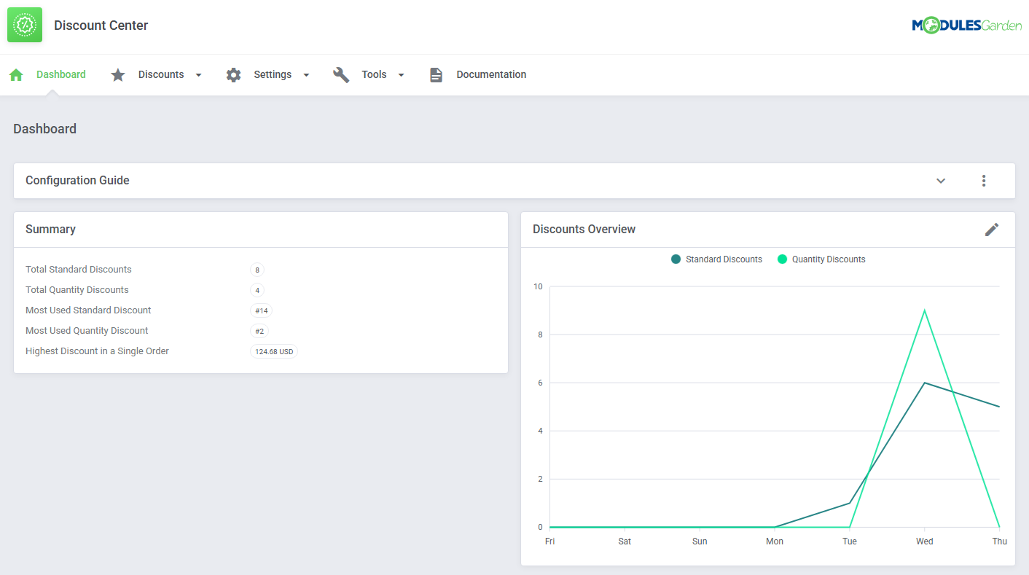Open the Documentation link
1029x575 pixels.
(491, 74)
